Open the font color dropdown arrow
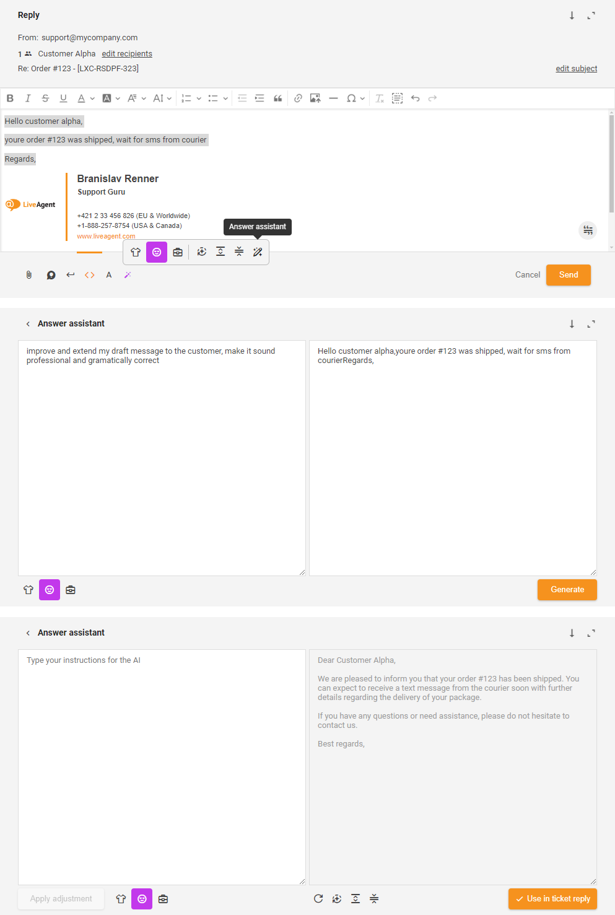This screenshot has height=915, width=615. click(x=92, y=99)
